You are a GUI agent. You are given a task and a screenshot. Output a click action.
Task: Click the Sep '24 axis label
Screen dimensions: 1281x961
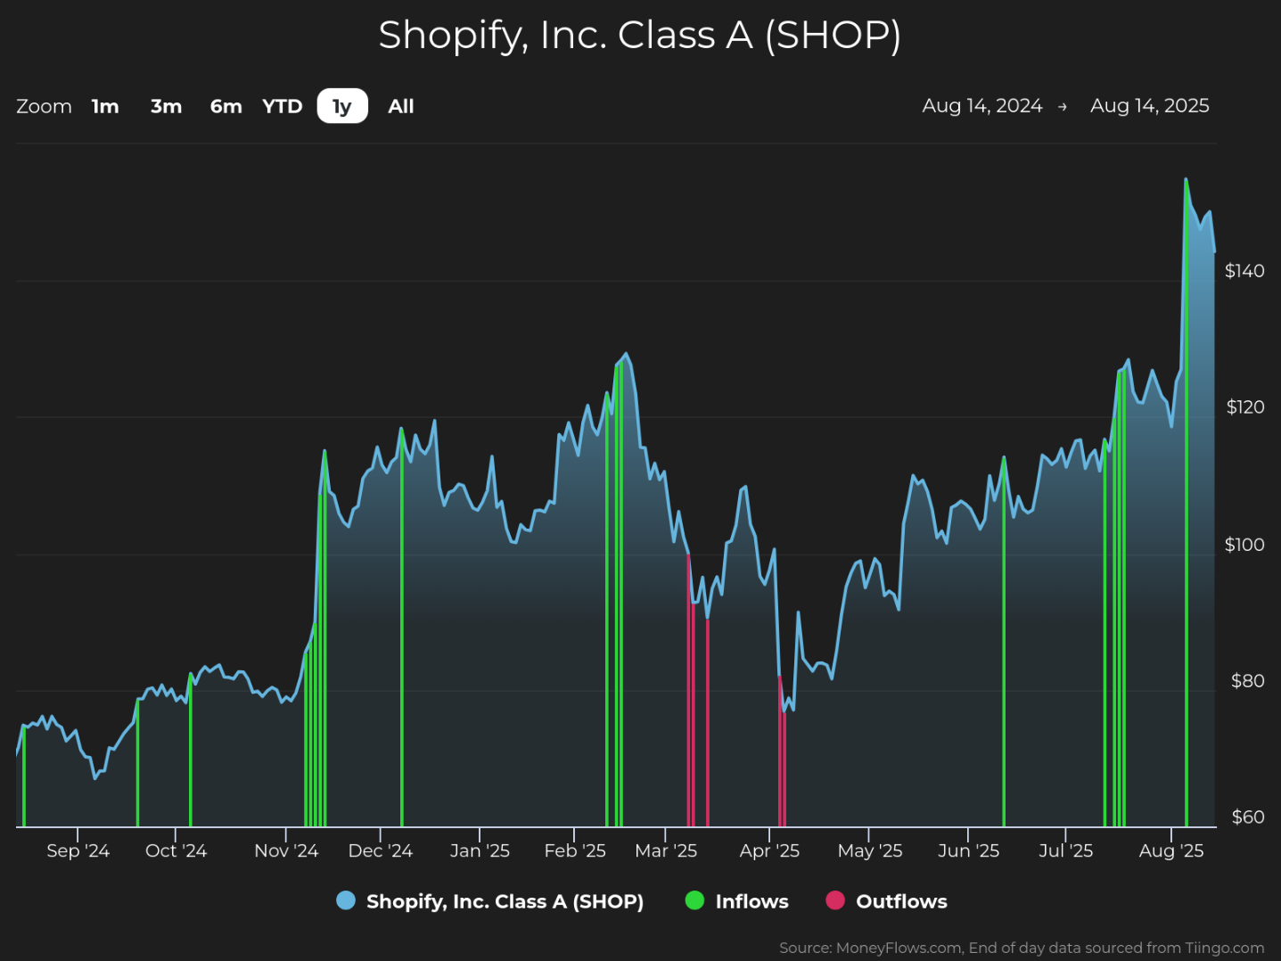tap(78, 850)
